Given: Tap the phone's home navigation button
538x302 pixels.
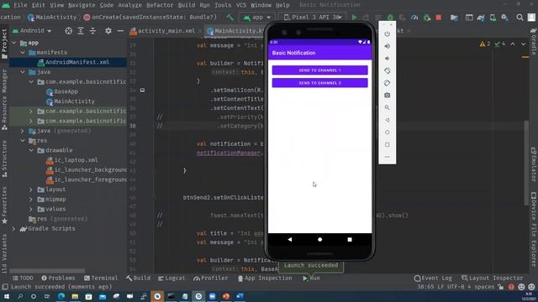Looking at the screenshot, I should [319, 240].
